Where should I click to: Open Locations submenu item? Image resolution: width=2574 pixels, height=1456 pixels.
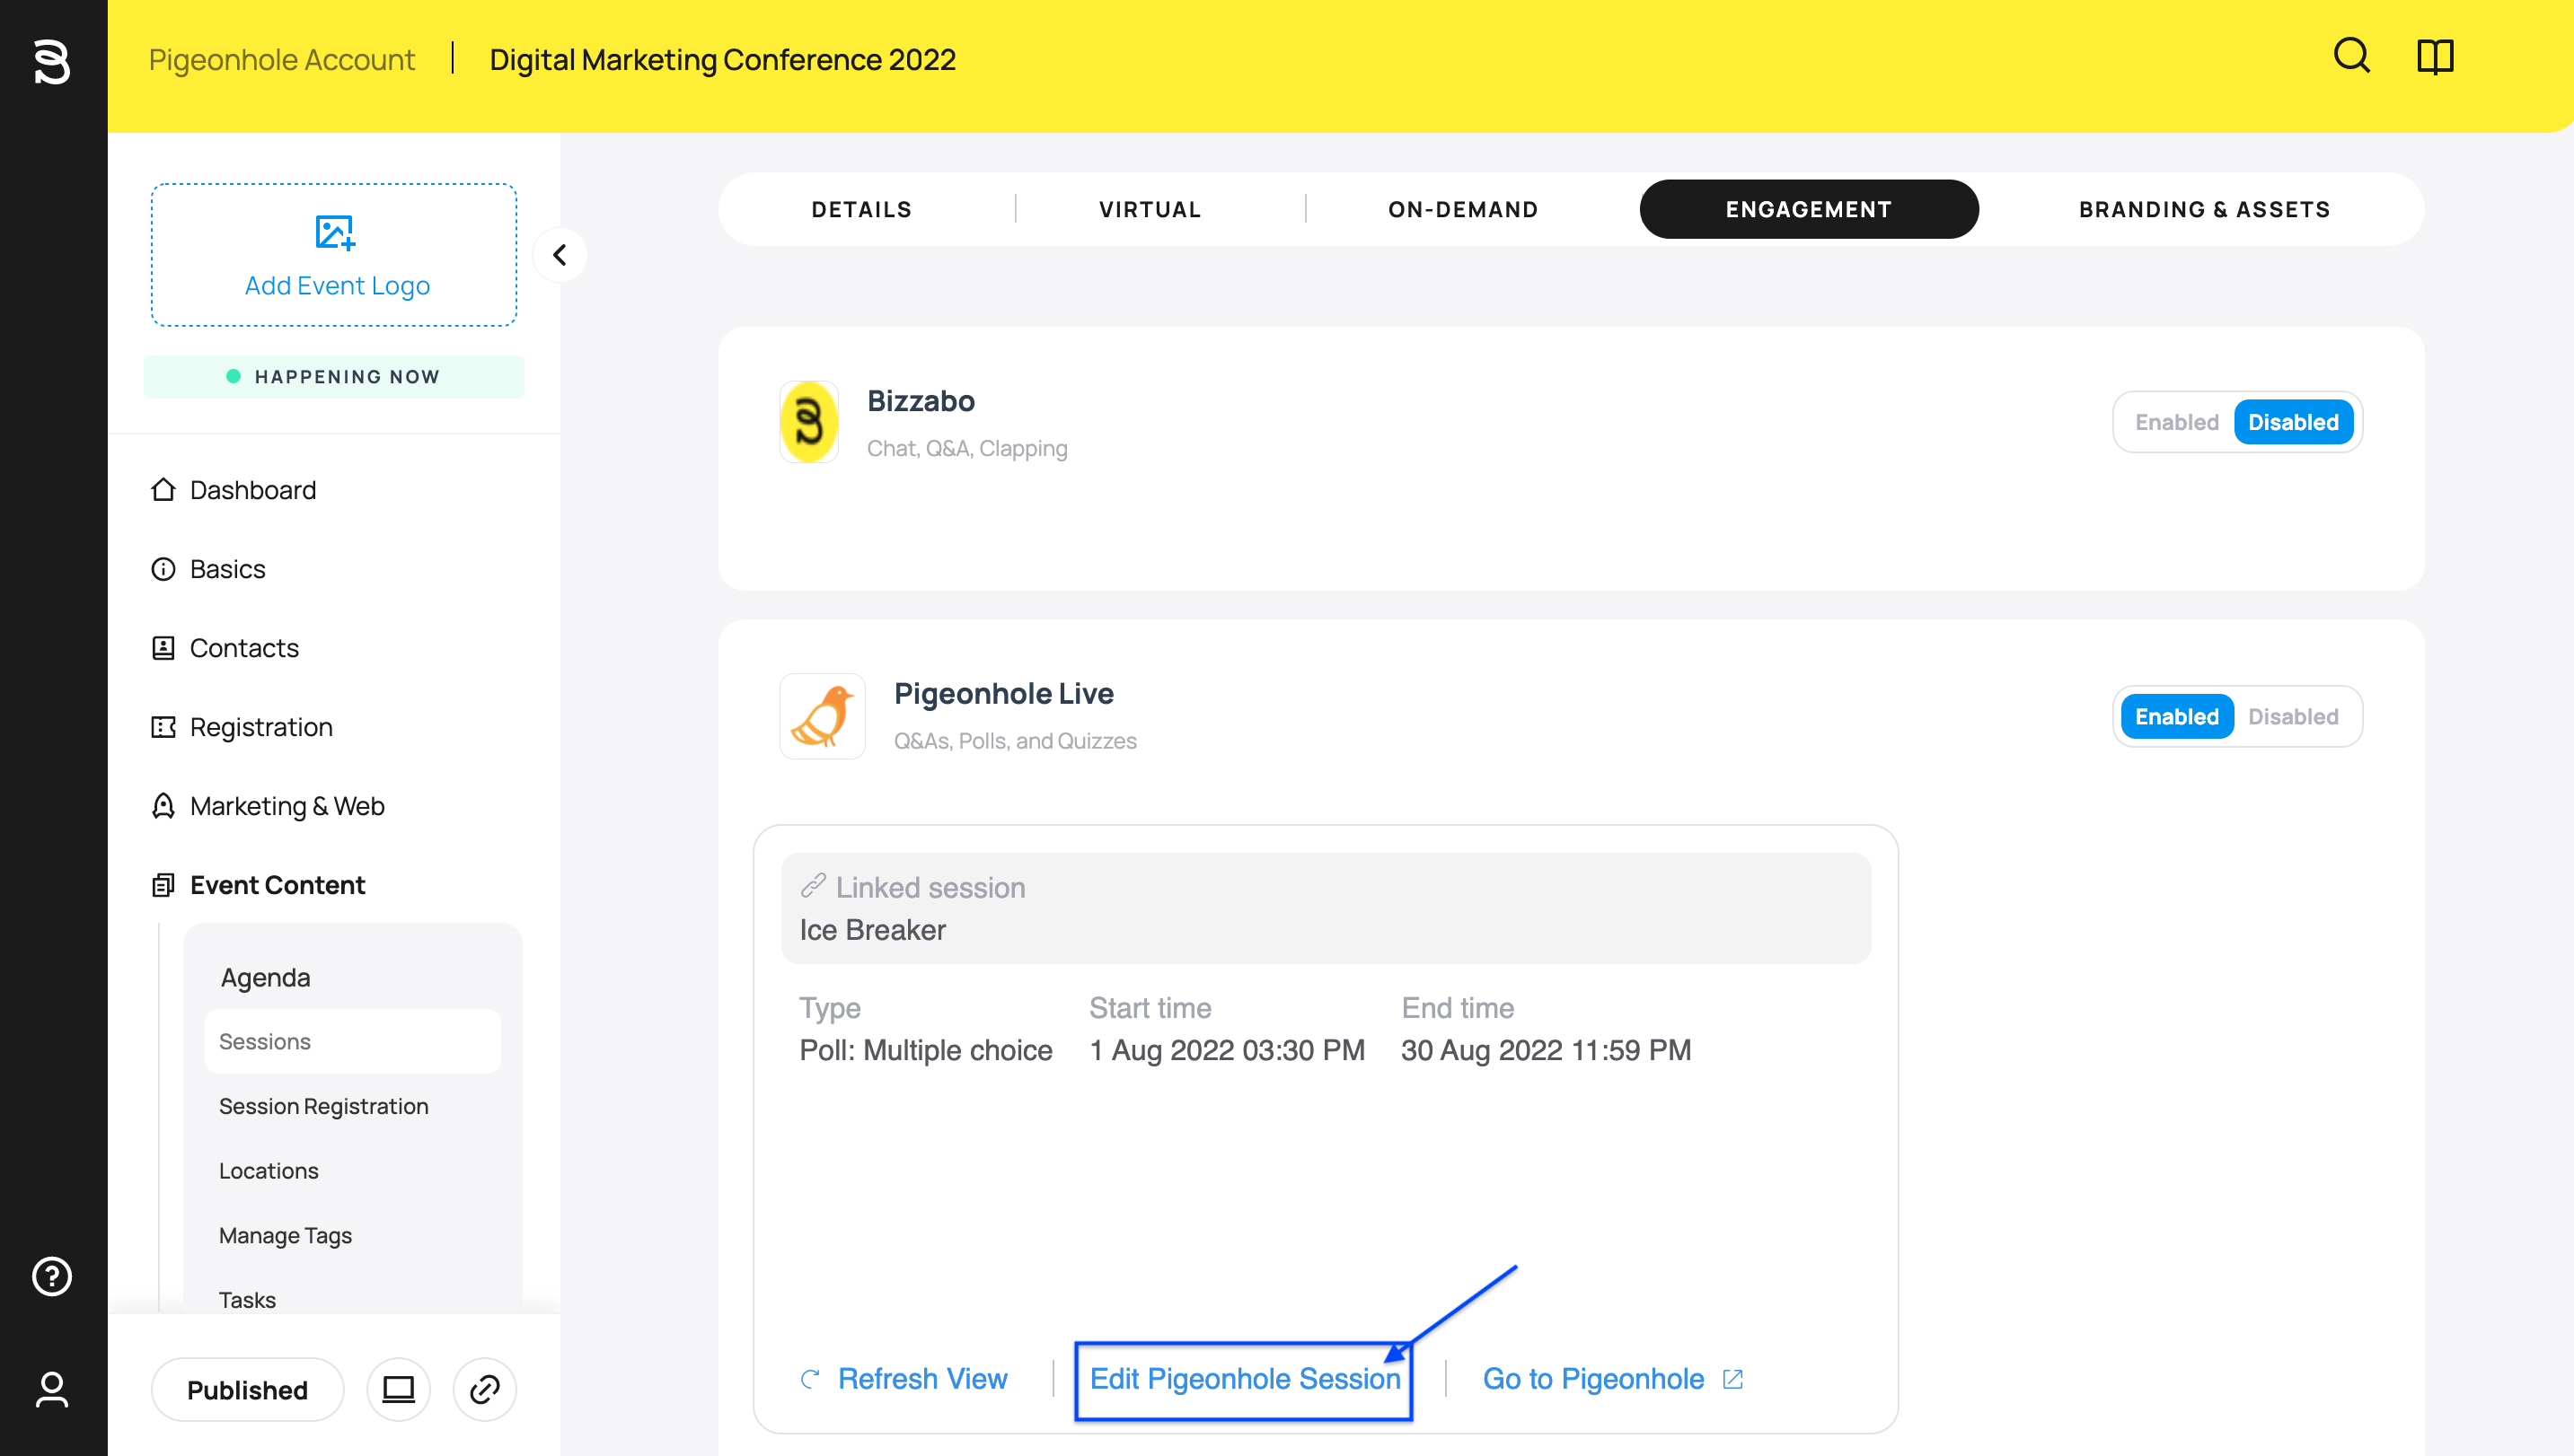[x=269, y=1170]
